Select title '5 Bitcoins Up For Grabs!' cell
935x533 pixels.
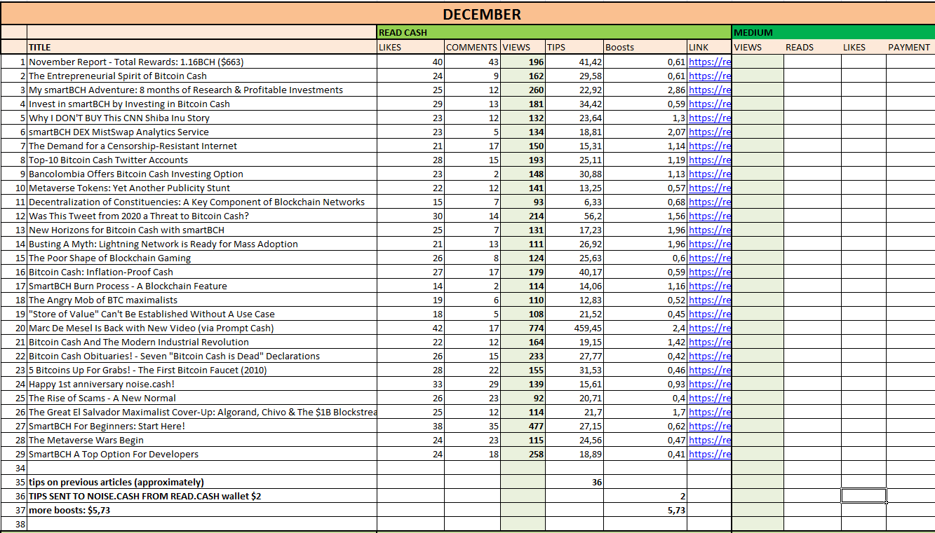202,370
